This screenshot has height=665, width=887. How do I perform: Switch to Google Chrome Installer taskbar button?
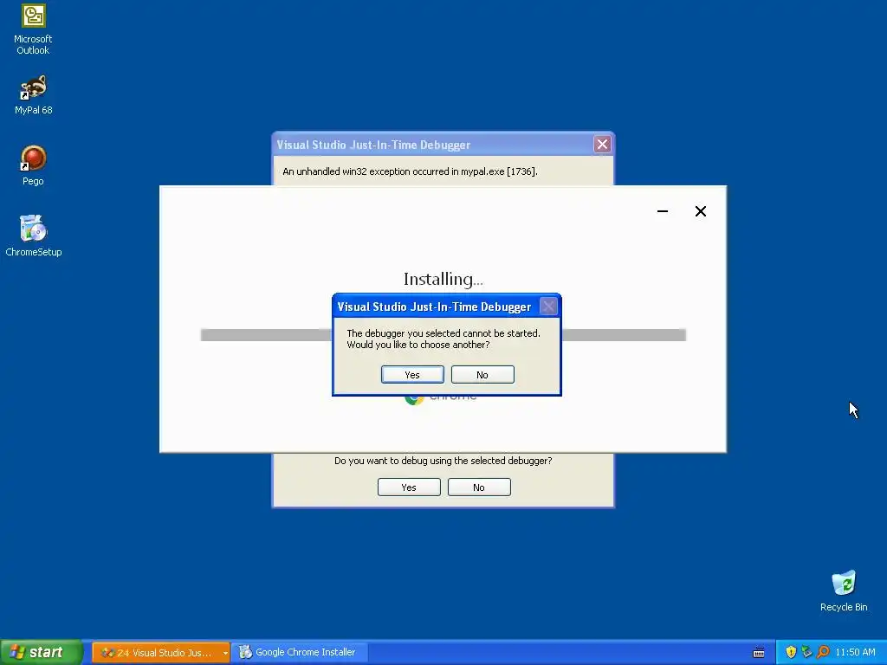300,652
